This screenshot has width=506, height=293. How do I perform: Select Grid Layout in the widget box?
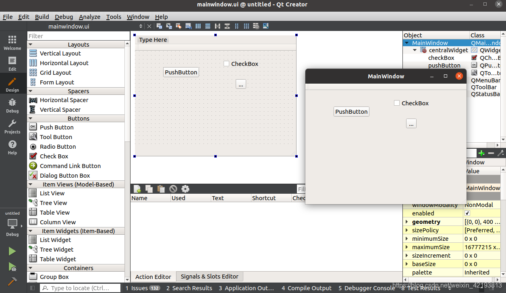tap(56, 73)
